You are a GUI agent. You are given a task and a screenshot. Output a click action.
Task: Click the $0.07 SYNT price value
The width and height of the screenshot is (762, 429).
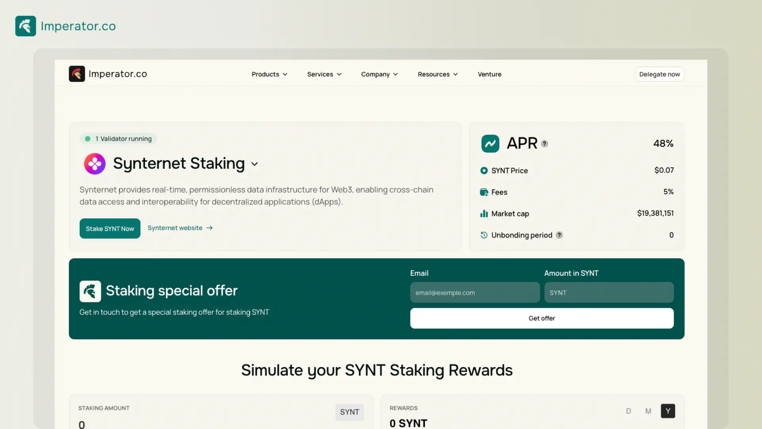coord(664,170)
